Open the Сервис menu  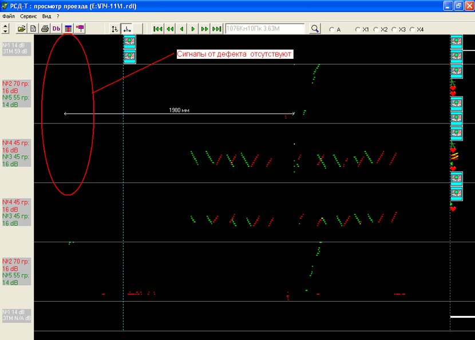pos(29,17)
